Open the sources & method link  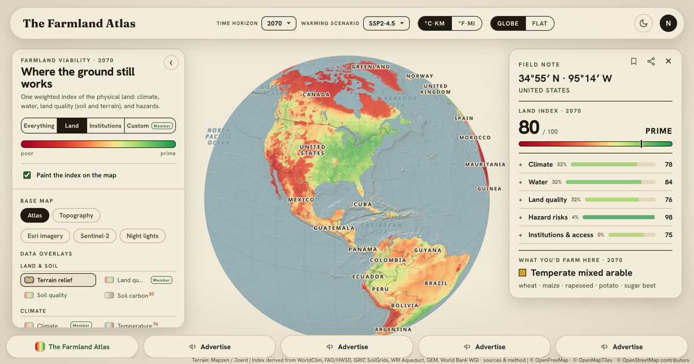504,361
